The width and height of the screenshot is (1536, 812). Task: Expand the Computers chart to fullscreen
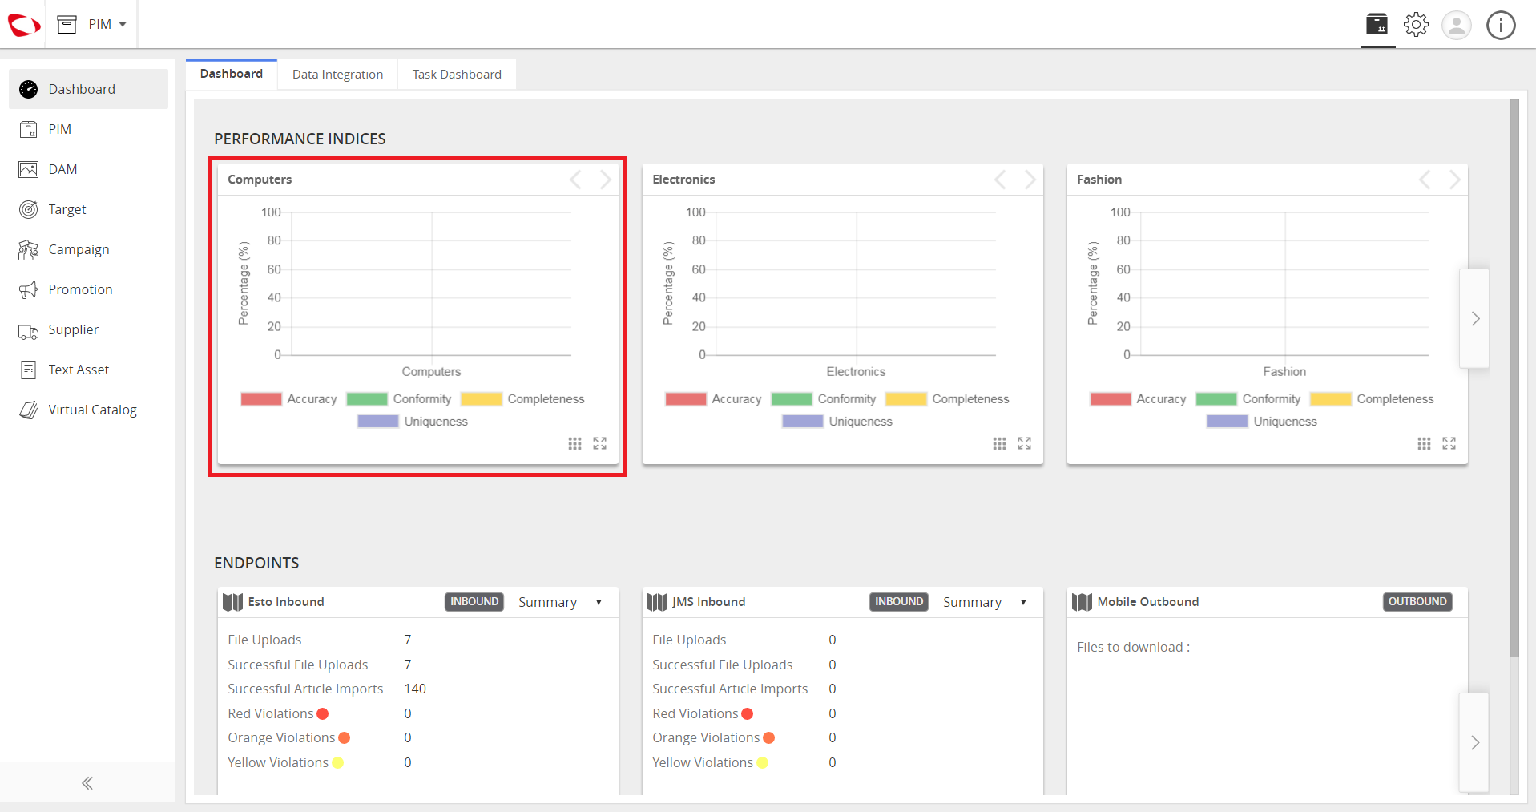(x=600, y=443)
